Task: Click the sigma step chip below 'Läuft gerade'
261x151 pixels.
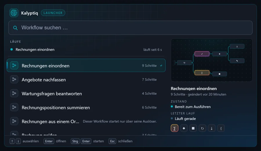Action: (x=175, y=128)
